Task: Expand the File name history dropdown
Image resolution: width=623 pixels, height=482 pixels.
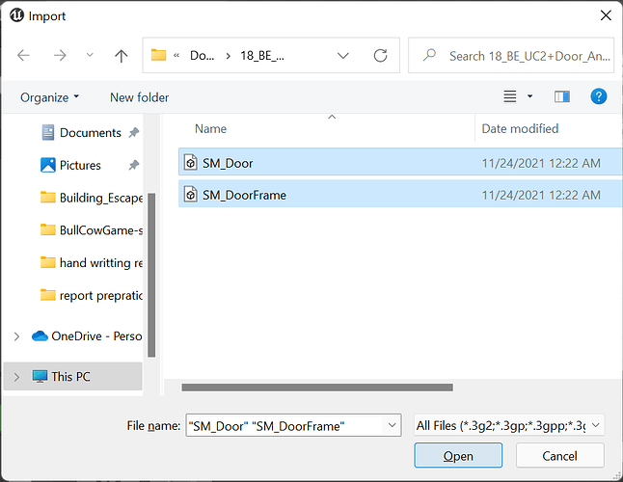Action: 392,426
